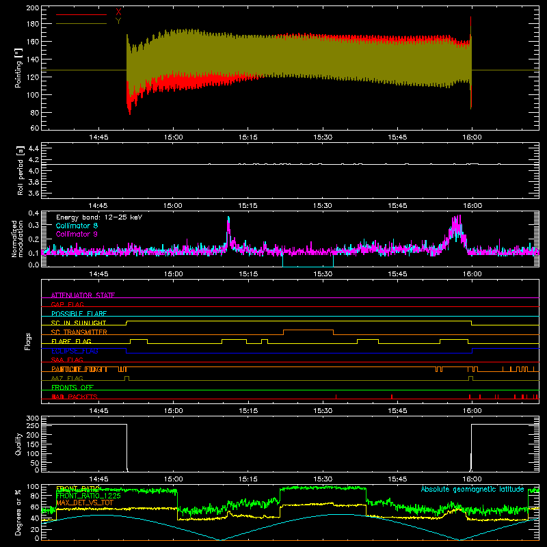The width and height of the screenshot is (547, 547).
Task: Select the ECLIPSE_FLAG label
Action: click(75, 351)
